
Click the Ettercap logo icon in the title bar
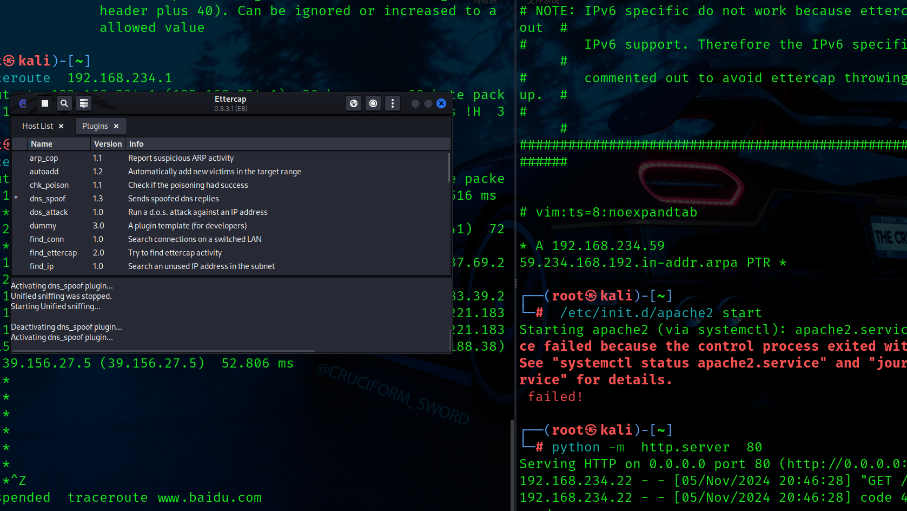tap(23, 103)
